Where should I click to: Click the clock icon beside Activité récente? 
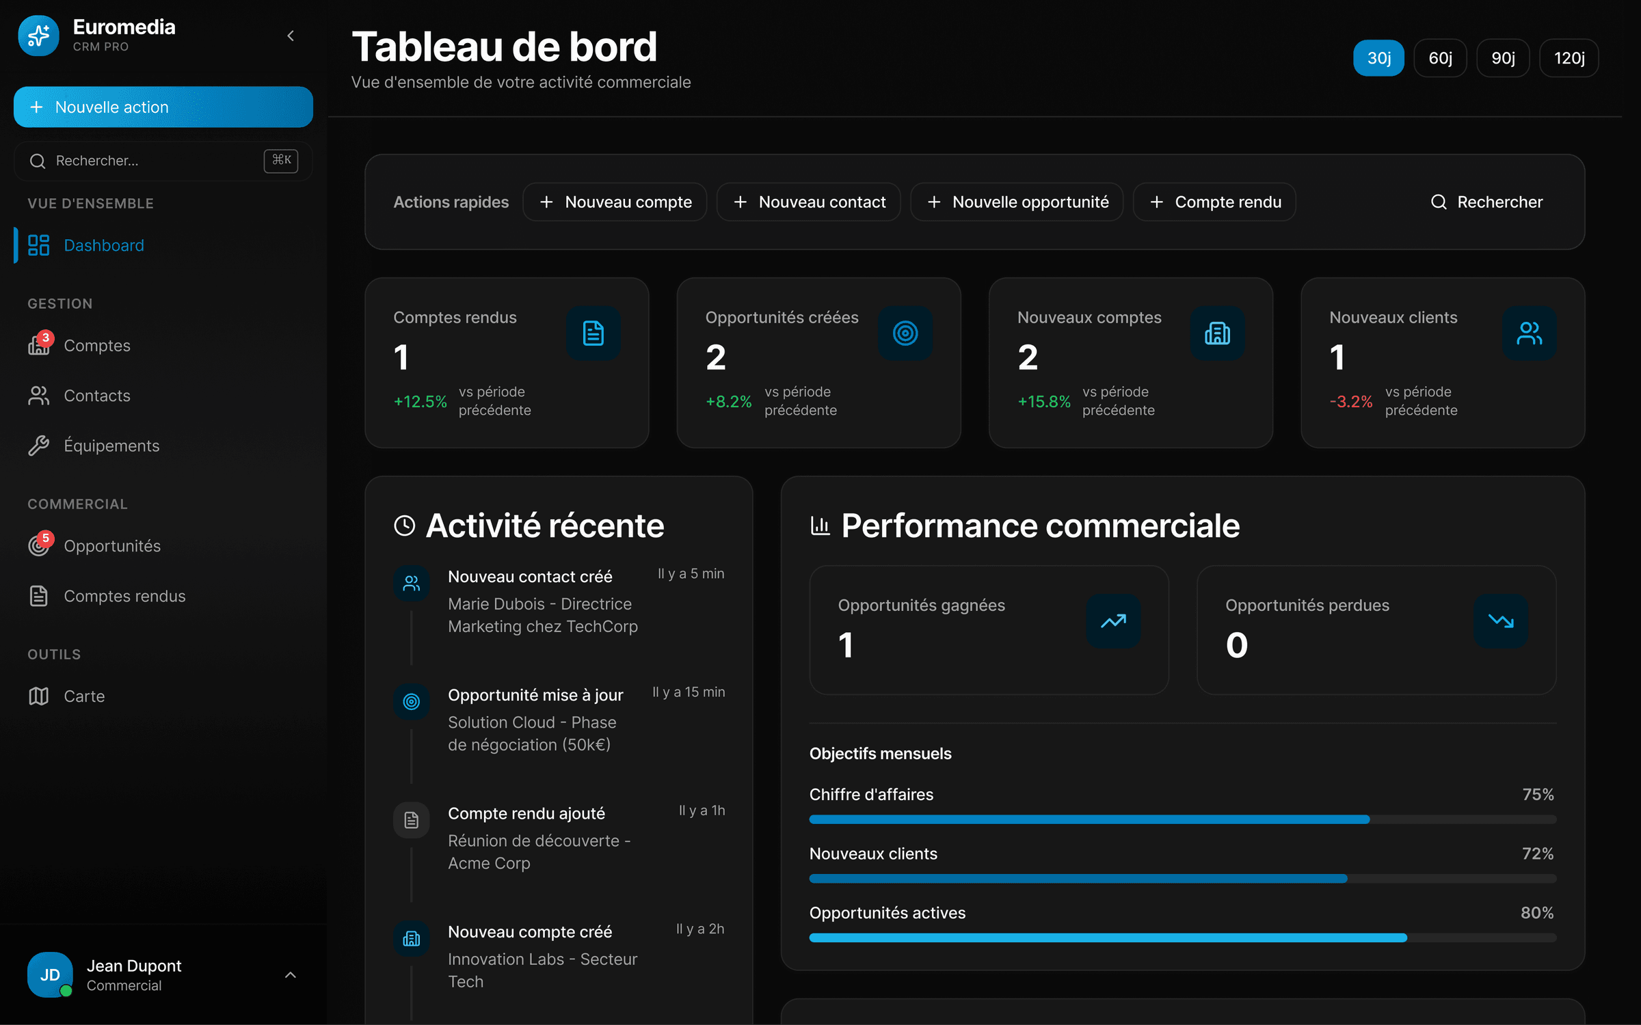405,525
